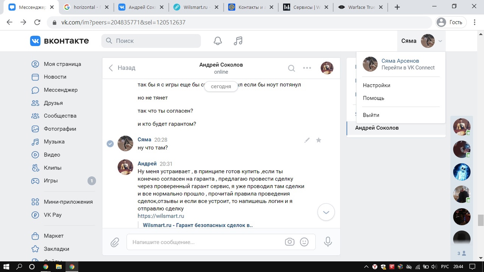Open the emoji smiley picker
The width and height of the screenshot is (484, 272).
coord(304,242)
